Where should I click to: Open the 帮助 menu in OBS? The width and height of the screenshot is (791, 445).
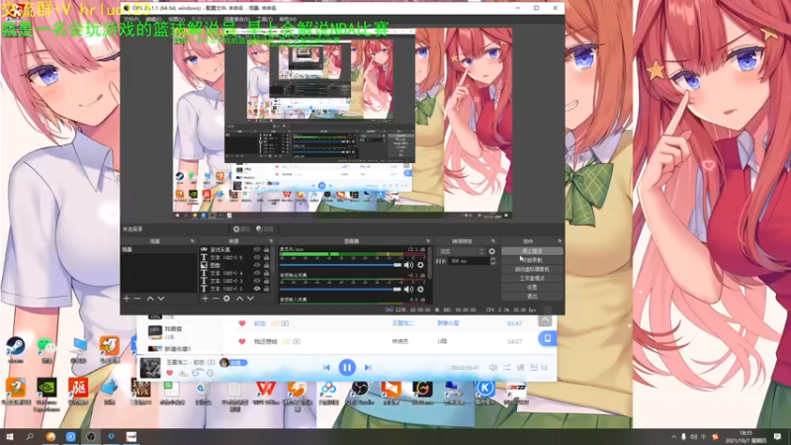288,19
